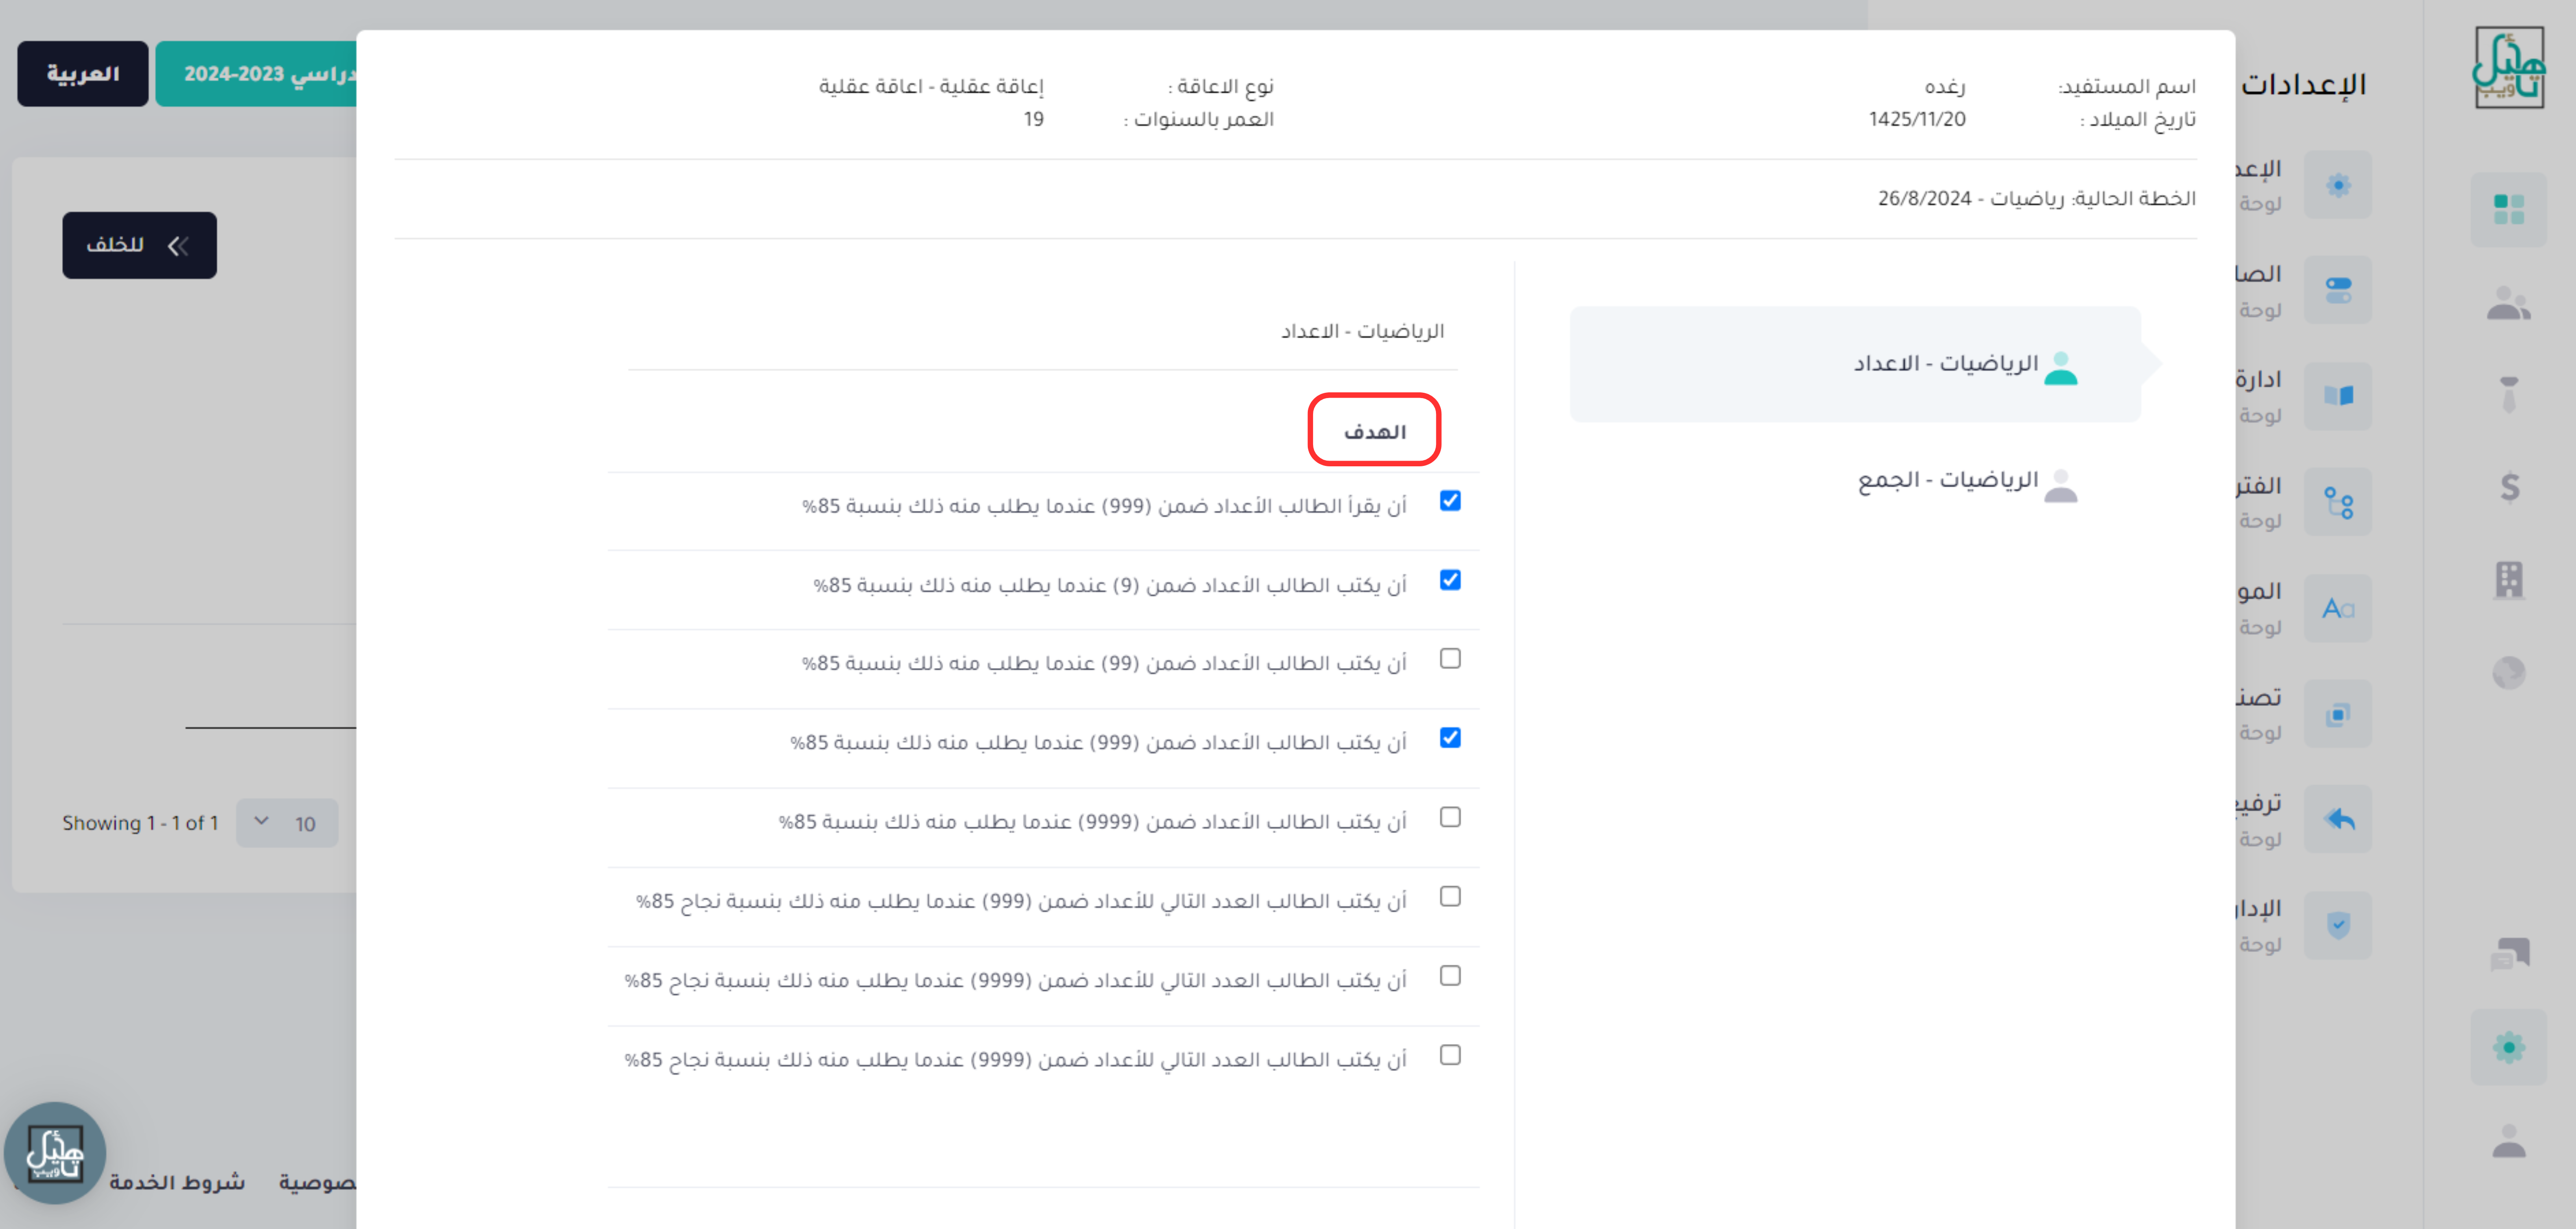Open the users group icon in sidebar
The width and height of the screenshot is (2576, 1229).
tap(2508, 303)
